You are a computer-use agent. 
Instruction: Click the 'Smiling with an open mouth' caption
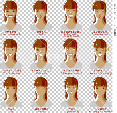[71, 35]
